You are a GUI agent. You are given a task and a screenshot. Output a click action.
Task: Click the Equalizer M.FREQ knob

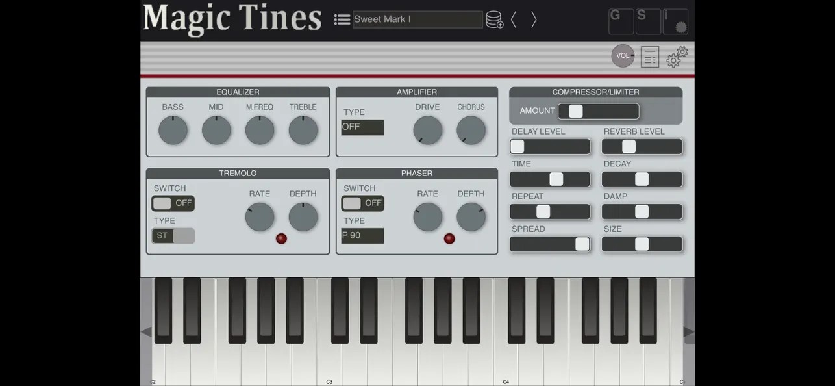[x=260, y=130]
